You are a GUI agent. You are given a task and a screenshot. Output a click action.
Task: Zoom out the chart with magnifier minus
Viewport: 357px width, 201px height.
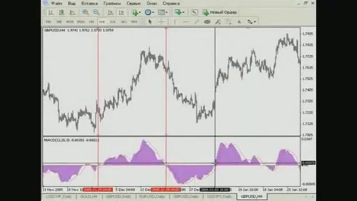point(97,12)
